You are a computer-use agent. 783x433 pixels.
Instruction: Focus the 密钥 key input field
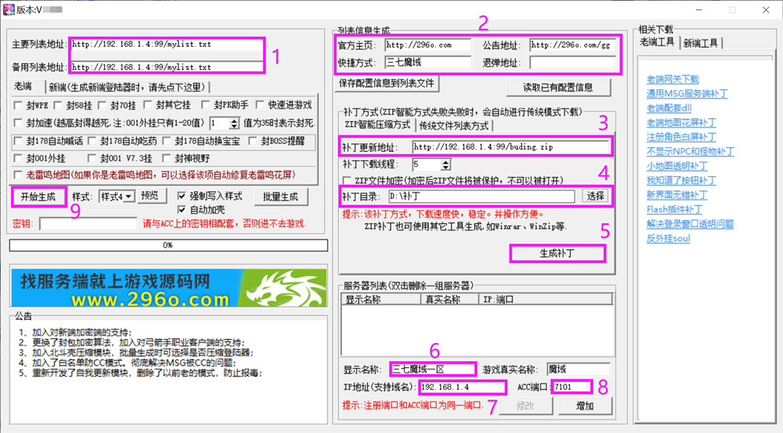[x=88, y=224]
